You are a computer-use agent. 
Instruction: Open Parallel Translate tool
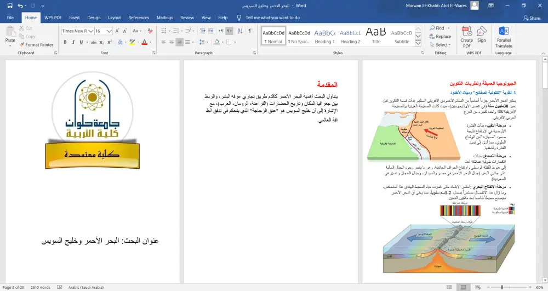(x=504, y=37)
